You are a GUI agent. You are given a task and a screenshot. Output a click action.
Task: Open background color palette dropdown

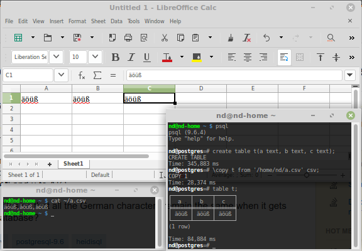pyautogui.click(x=211, y=57)
